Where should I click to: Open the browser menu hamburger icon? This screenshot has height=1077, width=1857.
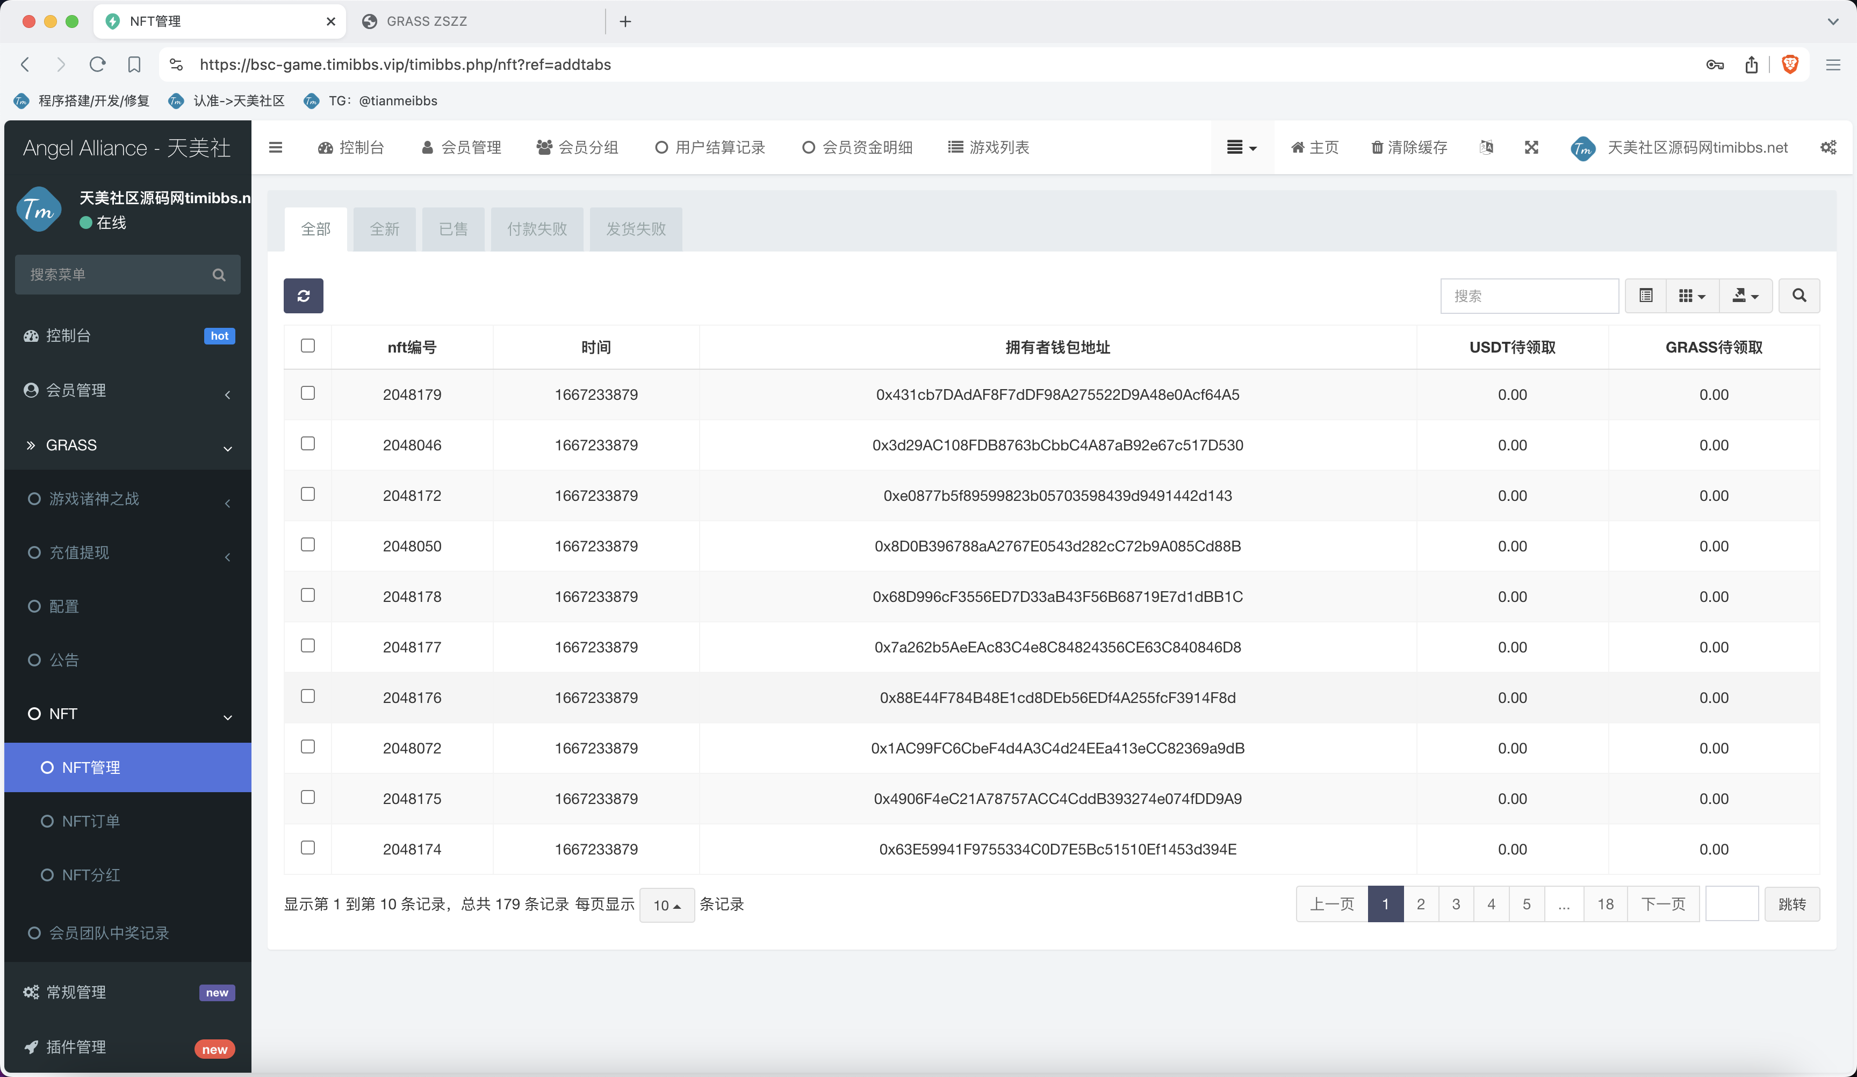tap(1833, 65)
